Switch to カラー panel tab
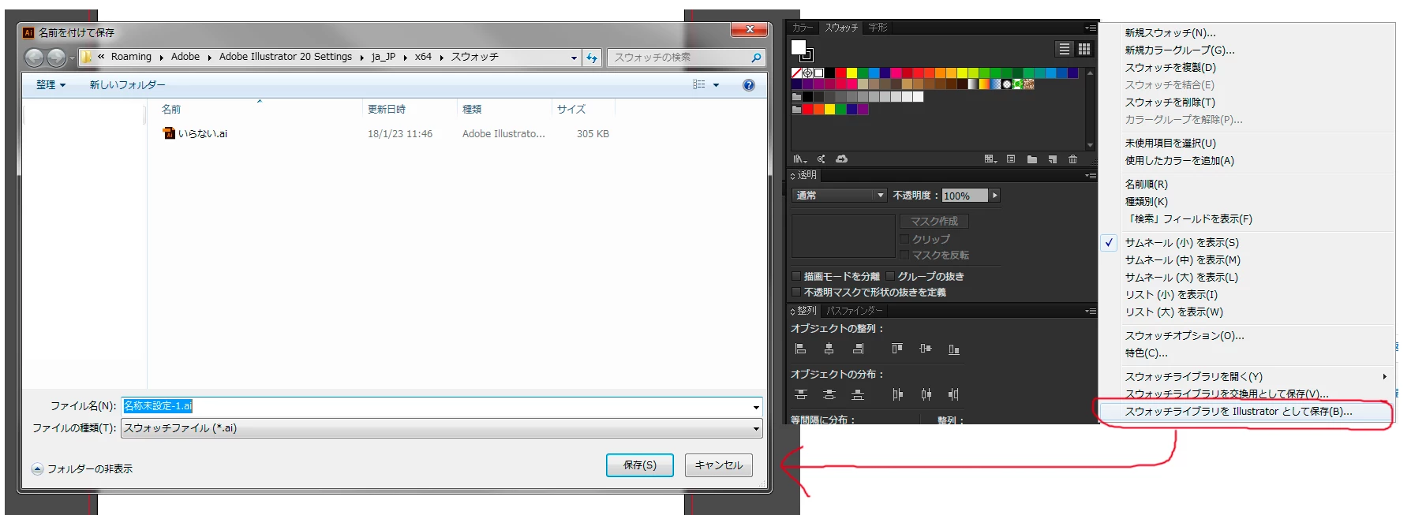The width and height of the screenshot is (1411, 515). coord(803,28)
